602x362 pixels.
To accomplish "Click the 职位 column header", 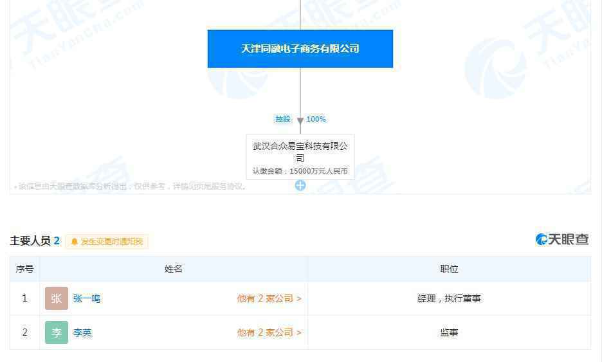I will (449, 269).
